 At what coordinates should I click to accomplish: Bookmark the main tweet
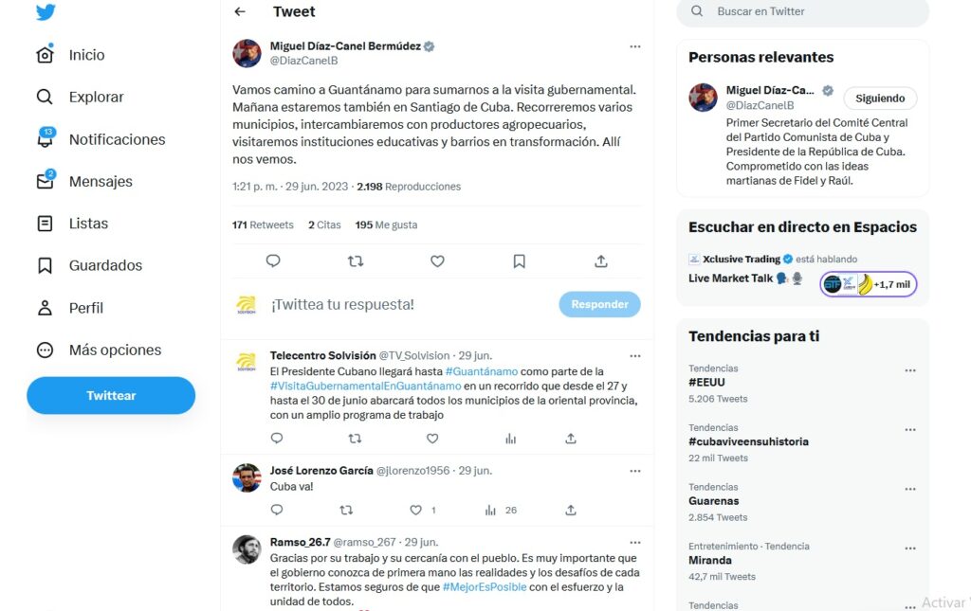point(519,261)
